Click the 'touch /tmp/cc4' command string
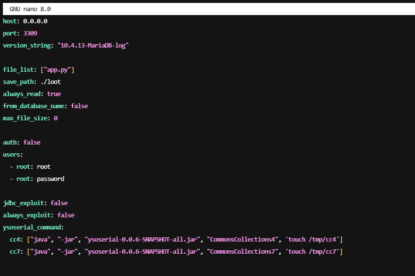Viewport: 415px width, 276px height. 312,240
